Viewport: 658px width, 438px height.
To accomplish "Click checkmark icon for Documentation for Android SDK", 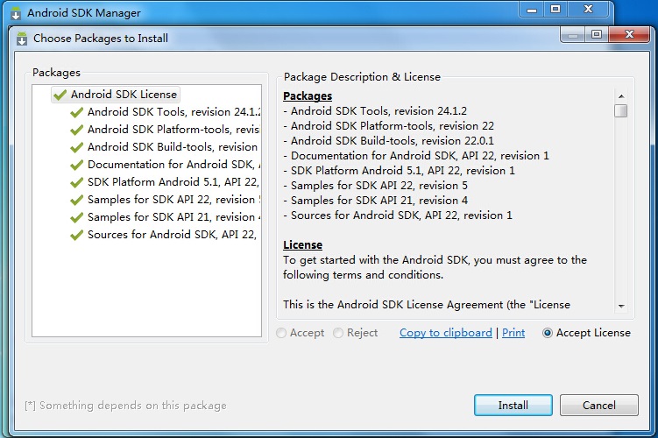I will [76, 166].
